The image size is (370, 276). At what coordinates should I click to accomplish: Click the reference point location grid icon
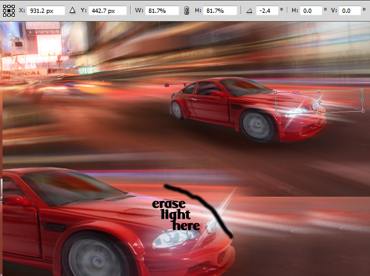tap(9, 11)
